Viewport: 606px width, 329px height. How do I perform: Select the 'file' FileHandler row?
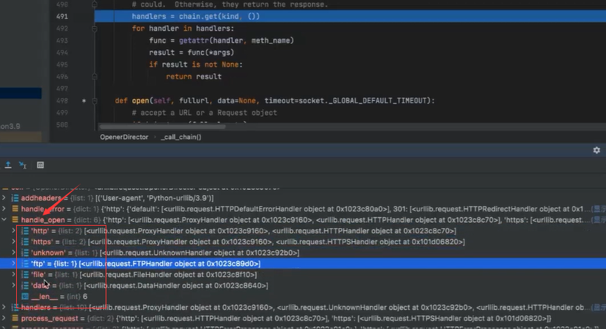[x=303, y=274]
